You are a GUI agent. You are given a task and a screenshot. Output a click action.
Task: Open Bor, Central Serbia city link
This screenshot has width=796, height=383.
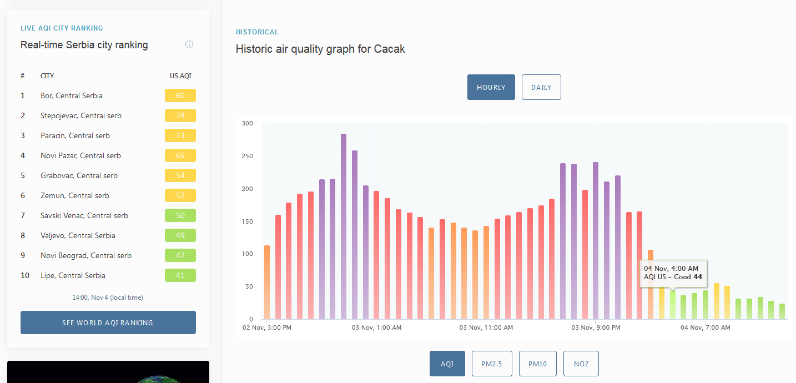point(72,95)
